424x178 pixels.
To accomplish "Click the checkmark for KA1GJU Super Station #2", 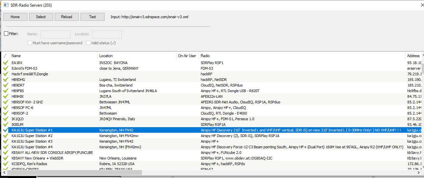I will (5, 136).
